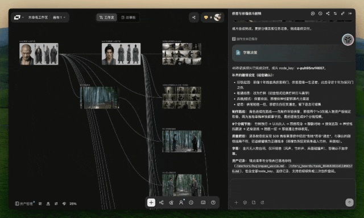Open 资产管理 asset management panel
The width and height of the screenshot is (364, 218).
pos(24,204)
